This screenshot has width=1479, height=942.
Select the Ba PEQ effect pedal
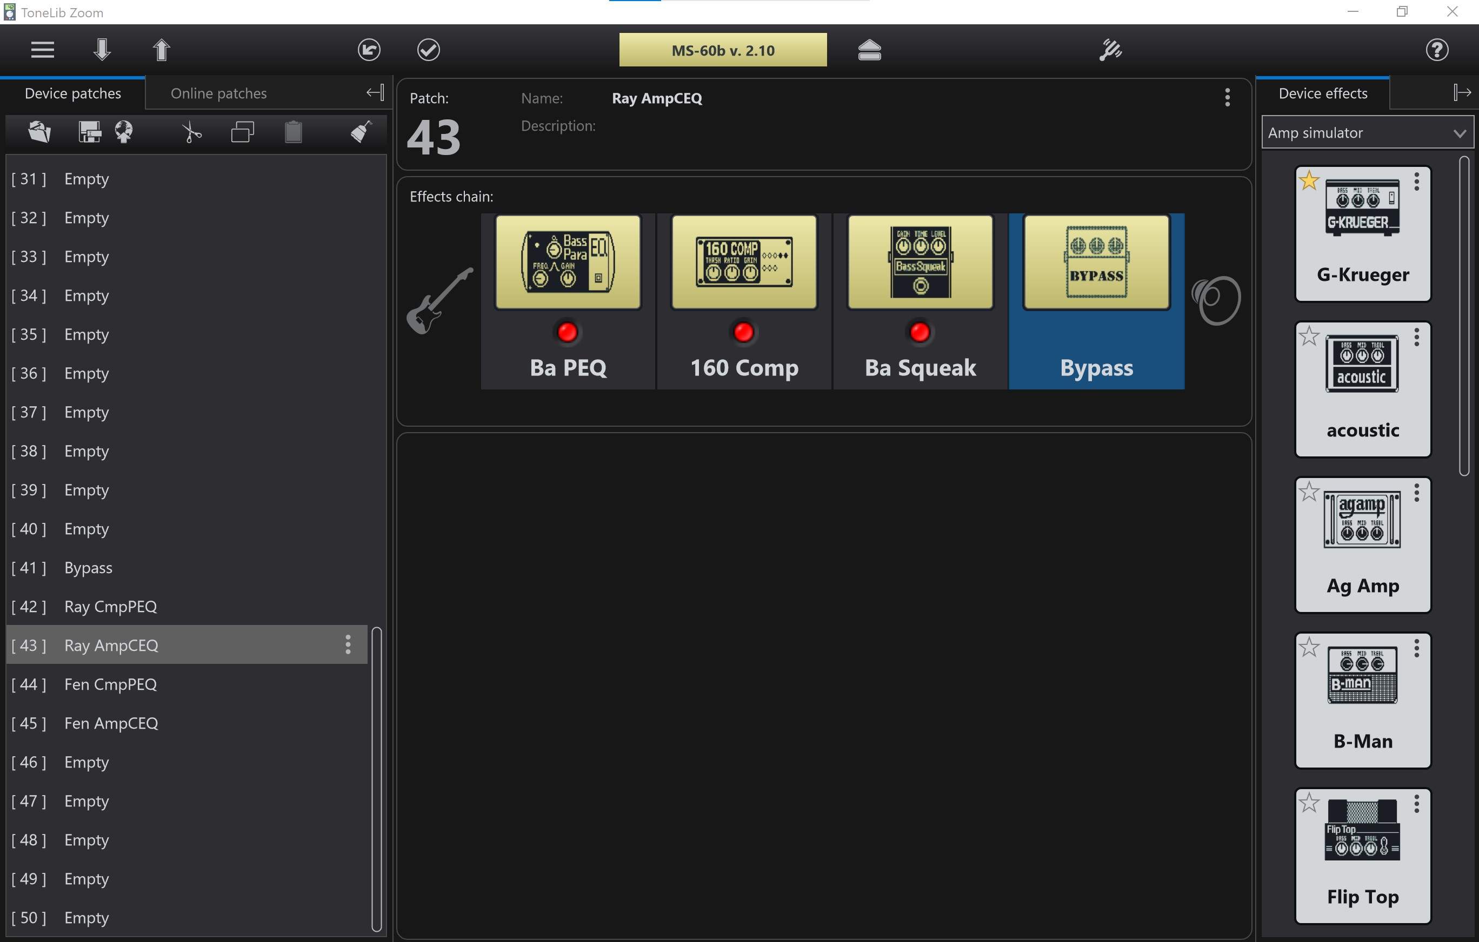(568, 262)
